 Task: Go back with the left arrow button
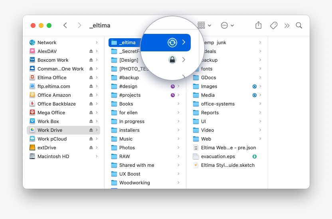coord(65,25)
